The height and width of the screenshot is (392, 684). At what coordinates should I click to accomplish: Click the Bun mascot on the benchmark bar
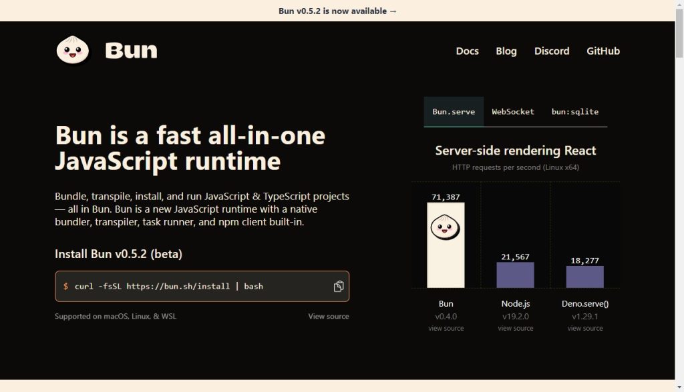[x=446, y=227]
